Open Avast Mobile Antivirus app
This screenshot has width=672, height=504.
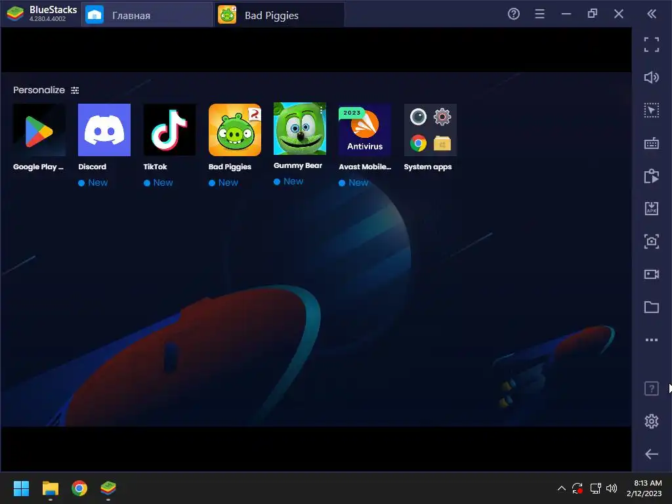point(365,129)
